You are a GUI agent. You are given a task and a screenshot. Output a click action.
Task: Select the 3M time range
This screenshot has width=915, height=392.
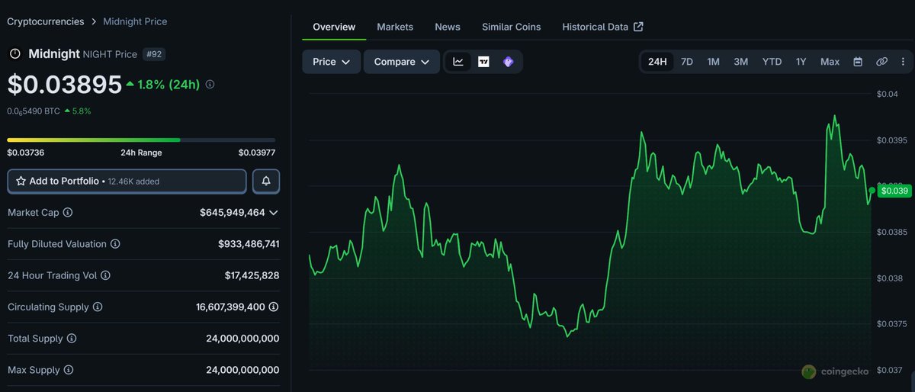pyautogui.click(x=740, y=62)
